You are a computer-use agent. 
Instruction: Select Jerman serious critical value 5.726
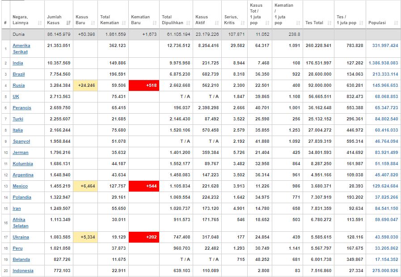239,153
